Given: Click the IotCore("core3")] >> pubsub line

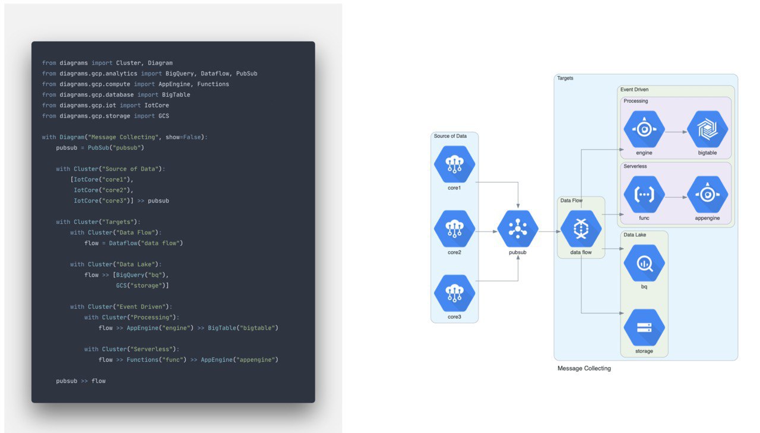Looking at the screenshot, I should [121, 201].
